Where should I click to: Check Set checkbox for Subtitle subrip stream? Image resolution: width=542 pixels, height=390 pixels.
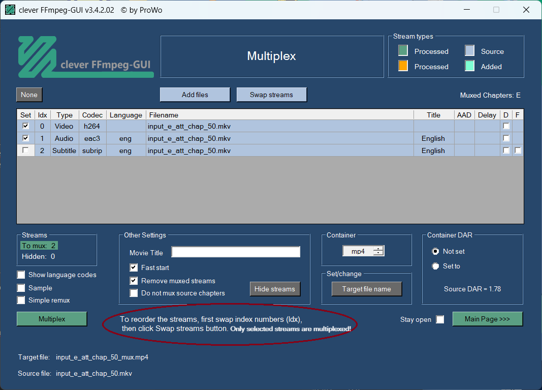coord(25,150)
